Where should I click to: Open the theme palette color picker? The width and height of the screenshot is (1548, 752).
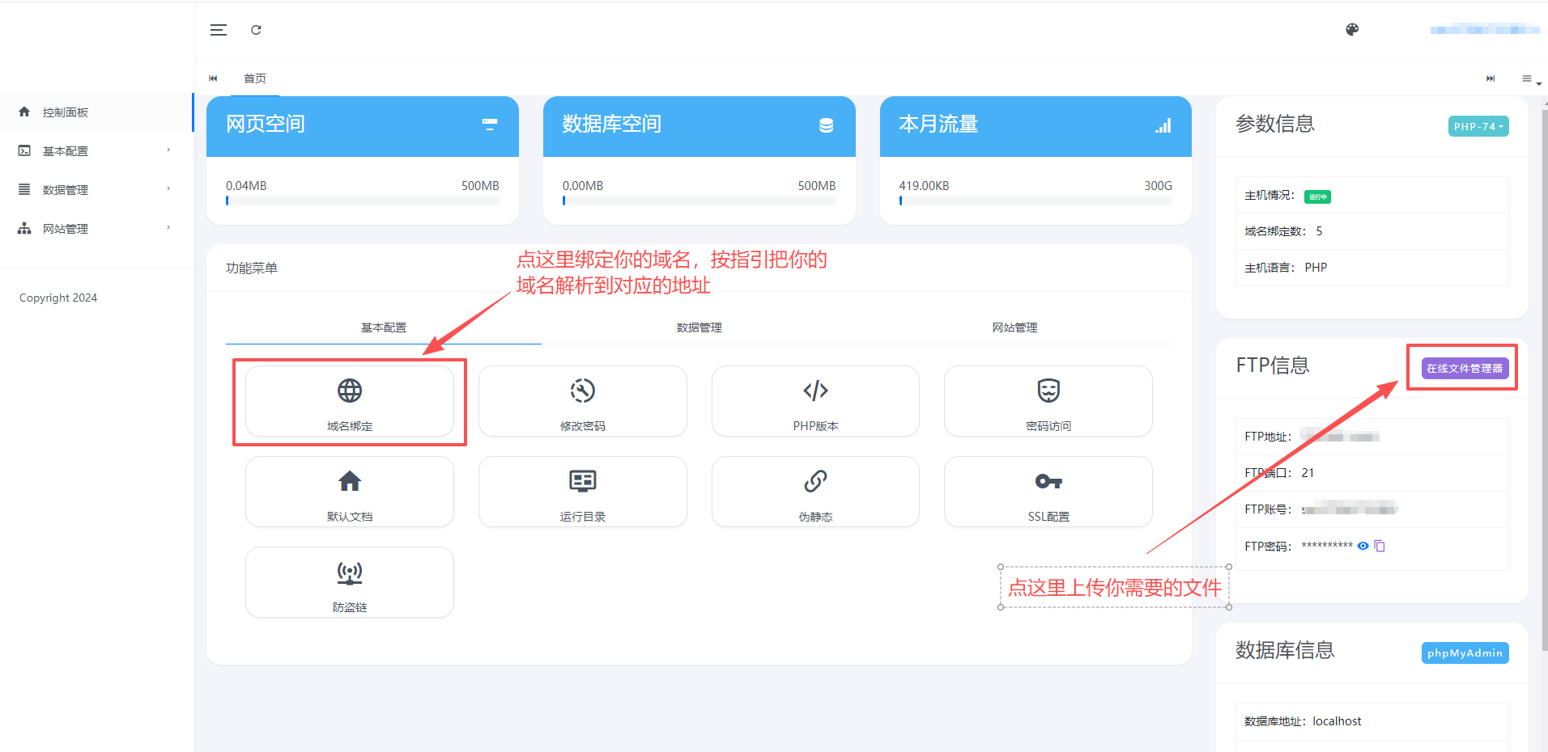(x=1352, y=30)
